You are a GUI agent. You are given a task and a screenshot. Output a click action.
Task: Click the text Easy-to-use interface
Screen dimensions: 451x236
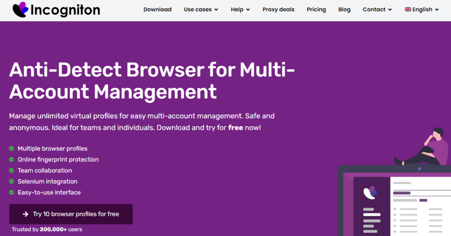coord(49,192)
